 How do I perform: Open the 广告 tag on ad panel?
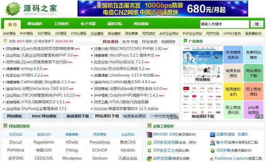pyautogui.click(x=259, y=117)
